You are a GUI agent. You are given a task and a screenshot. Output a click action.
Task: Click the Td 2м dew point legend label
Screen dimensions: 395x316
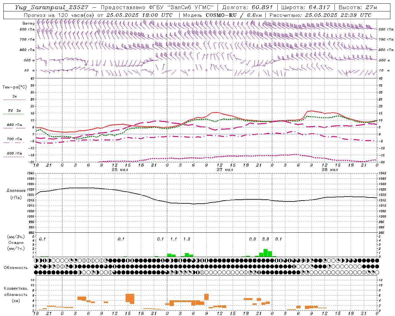coord(15,110)
